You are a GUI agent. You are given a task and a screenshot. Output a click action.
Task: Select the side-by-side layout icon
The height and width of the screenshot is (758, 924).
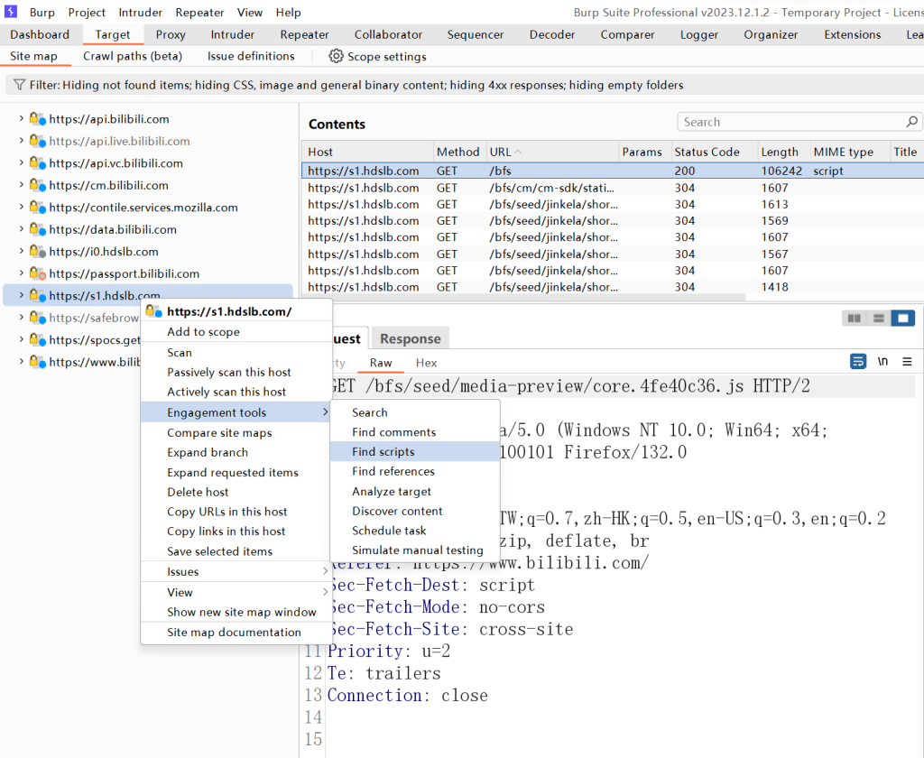(854, 319)
